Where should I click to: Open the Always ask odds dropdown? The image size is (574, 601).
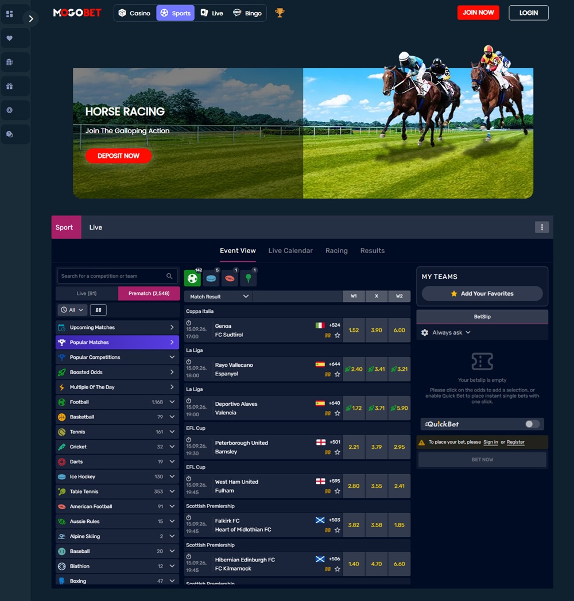[x=451, y=332]
